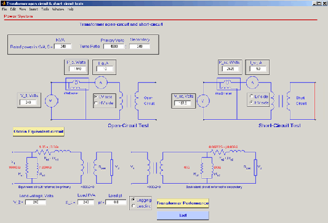
Task: Click the load voltage V_2 input field
Action: click(x=36, y=202)
